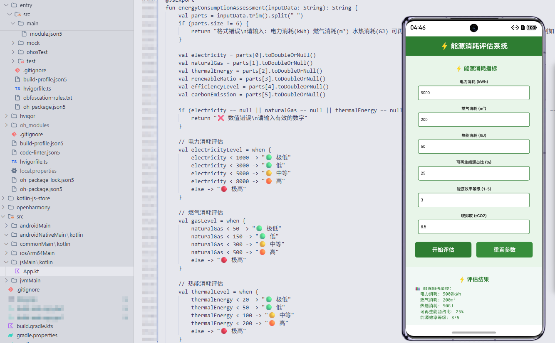Screen dimensions: 555x343
Task: Expand iosArm64Main folder
Action: tap(7, 253)
